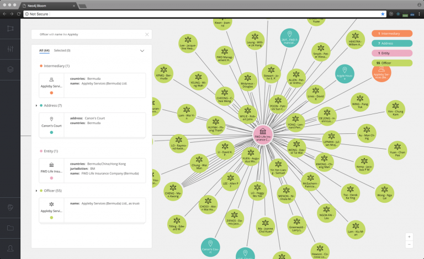Open the palette style sidebar icon
The image size is (424, 259).
coord(10,207)
